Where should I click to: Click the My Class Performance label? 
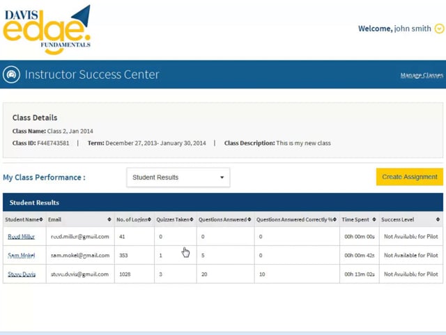click(x=44, y=178)
